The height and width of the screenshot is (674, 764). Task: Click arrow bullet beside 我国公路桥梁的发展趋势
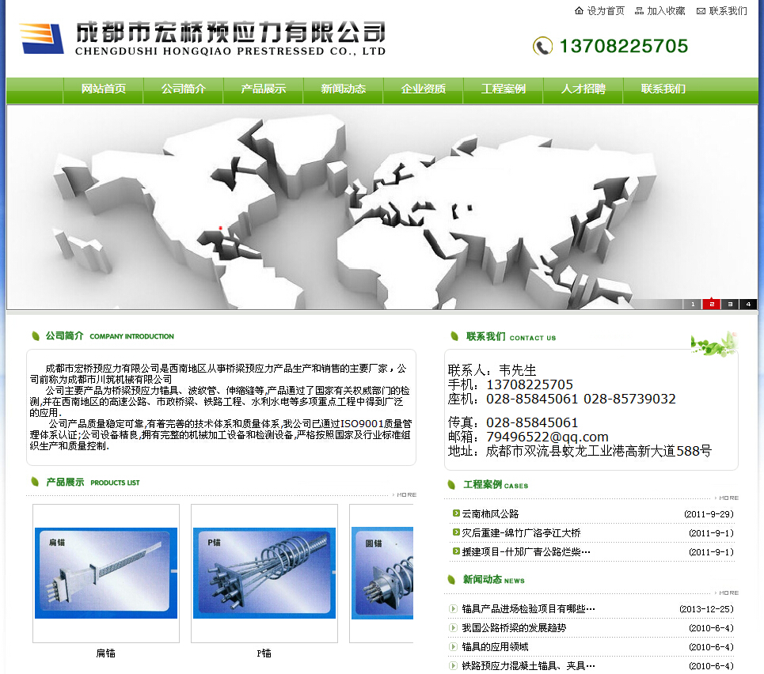[454, 628]
